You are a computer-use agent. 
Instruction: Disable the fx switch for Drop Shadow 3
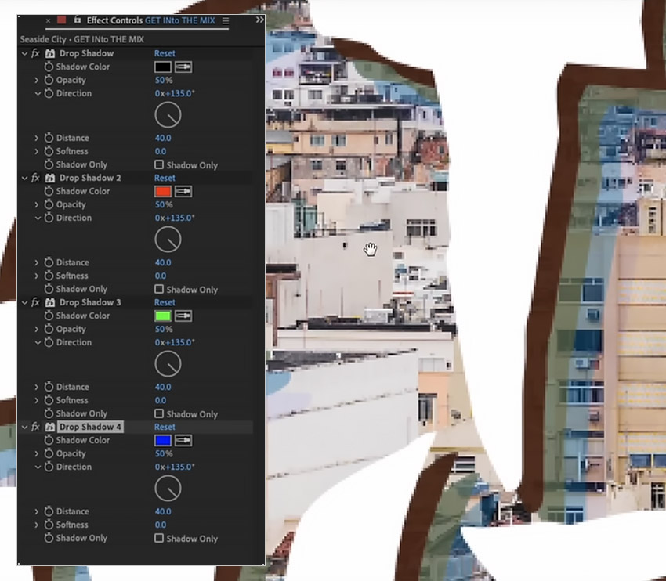36,302
